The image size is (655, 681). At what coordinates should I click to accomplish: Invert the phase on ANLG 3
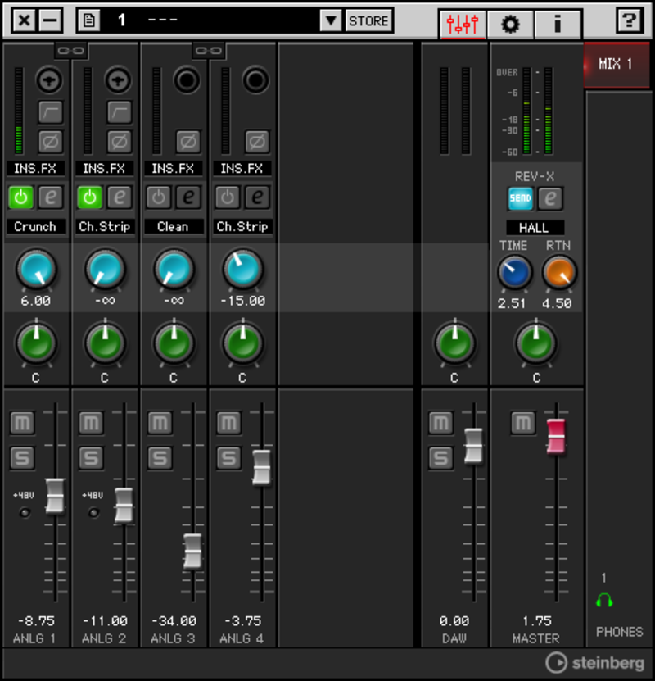pos(188,142)
